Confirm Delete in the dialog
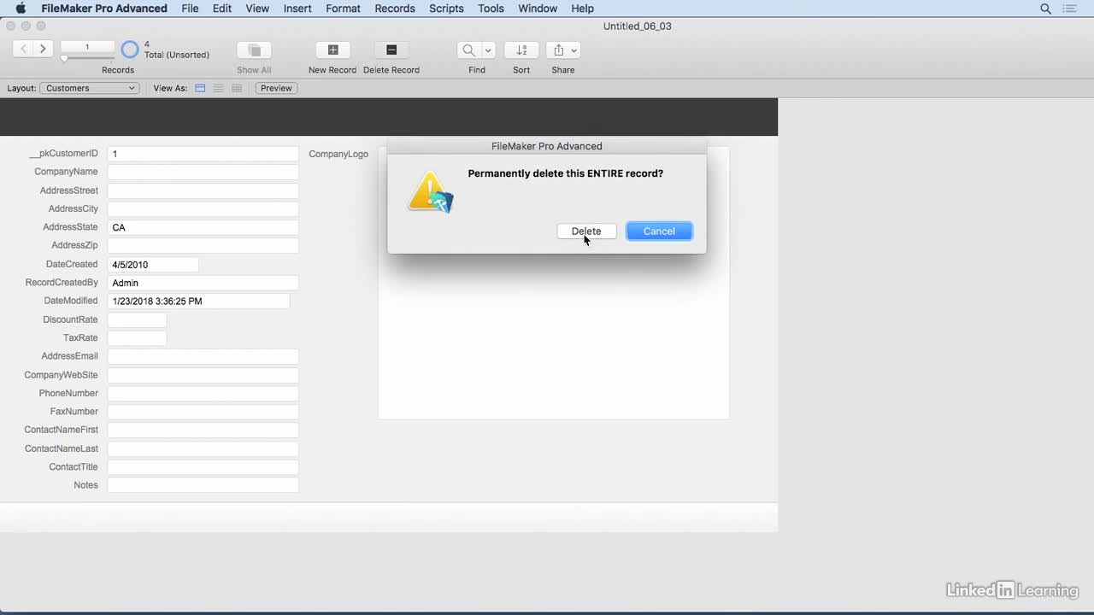1094x615 pixels. point(586,231)
